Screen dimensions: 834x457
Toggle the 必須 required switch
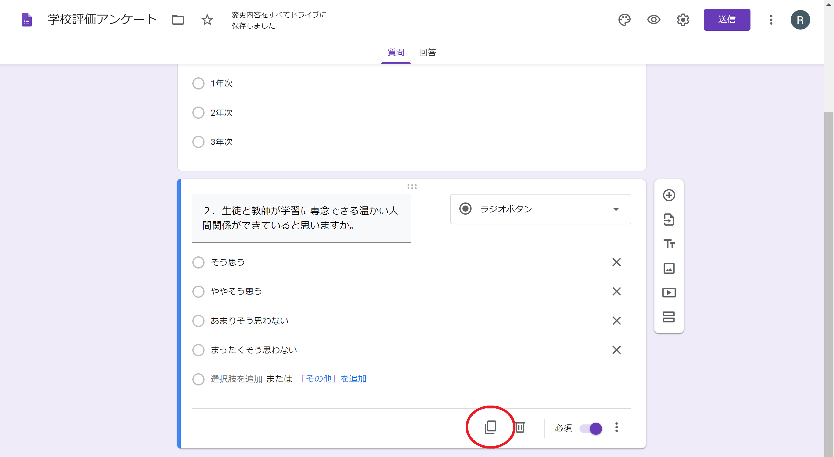coord(590,429)
